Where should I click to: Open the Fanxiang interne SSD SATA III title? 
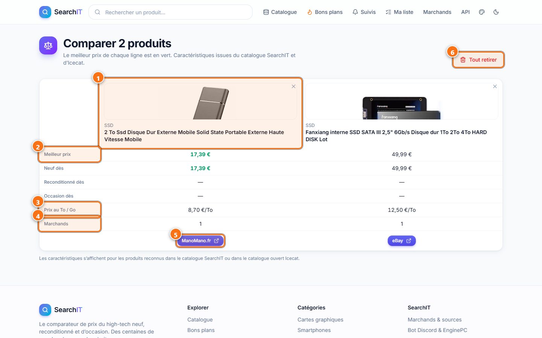tap(396, 136)
